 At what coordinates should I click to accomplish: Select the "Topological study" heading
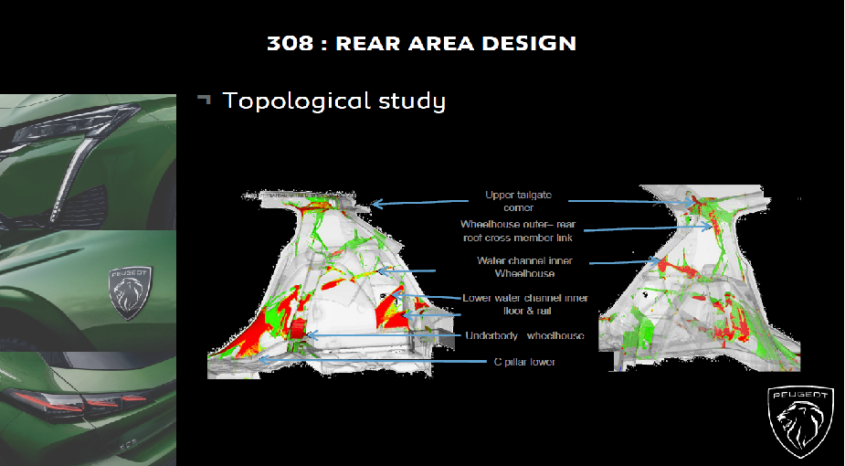pyautogui.click(x=334, y=101)
